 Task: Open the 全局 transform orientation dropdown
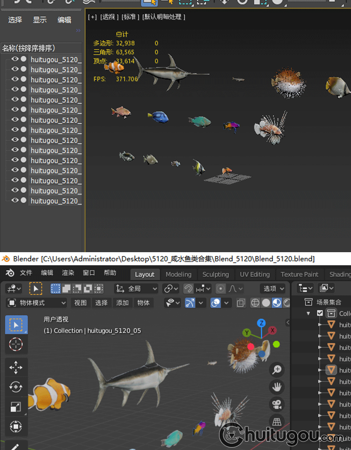coord(136,289)
